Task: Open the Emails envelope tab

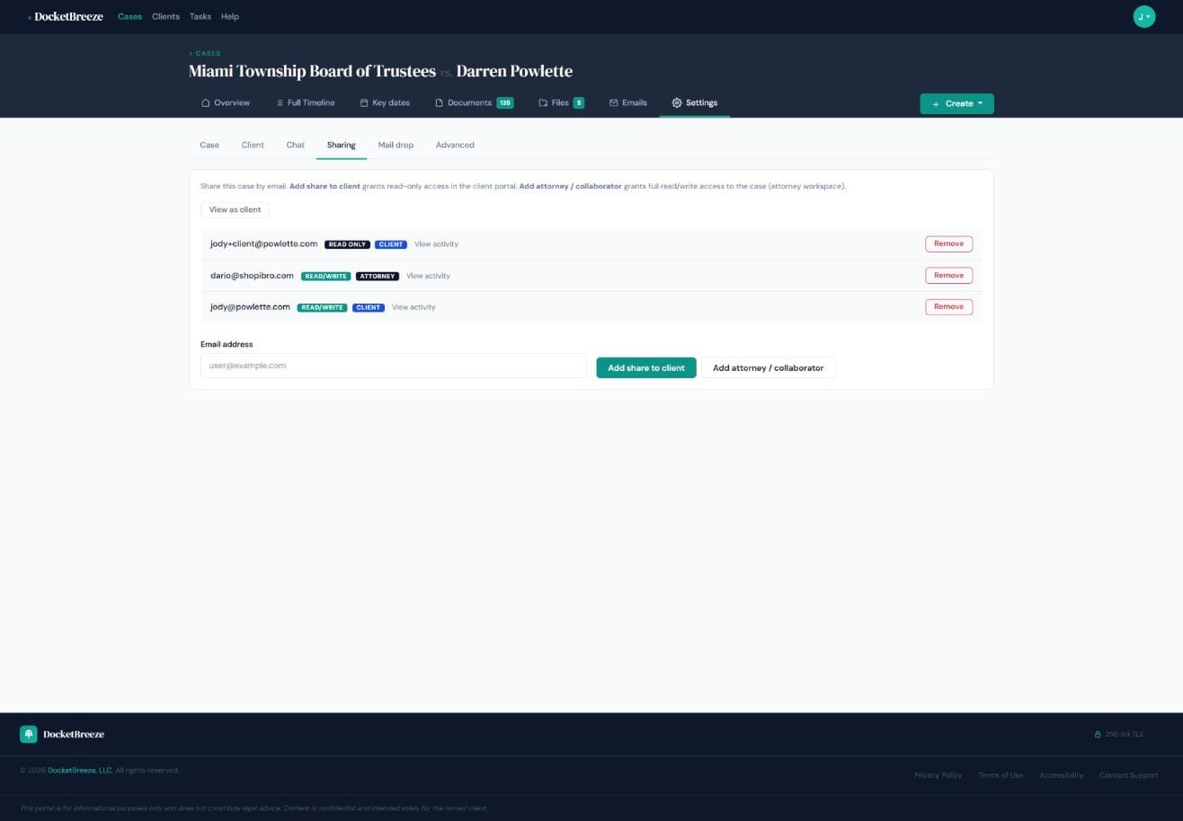Action: click(x=627, y=103)
